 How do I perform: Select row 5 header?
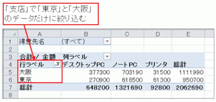click(x=11, y=72)
